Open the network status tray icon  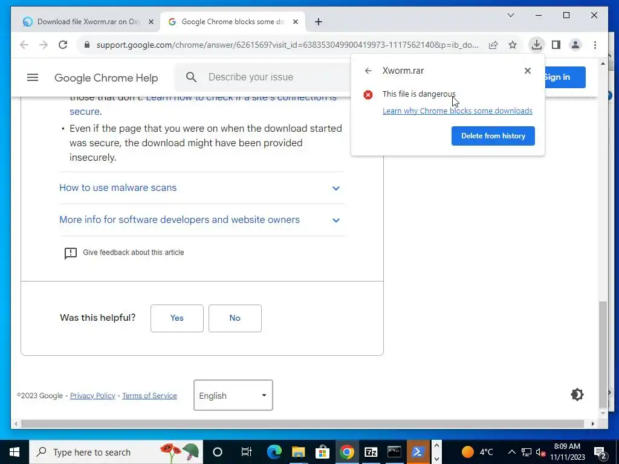point(527,452)
